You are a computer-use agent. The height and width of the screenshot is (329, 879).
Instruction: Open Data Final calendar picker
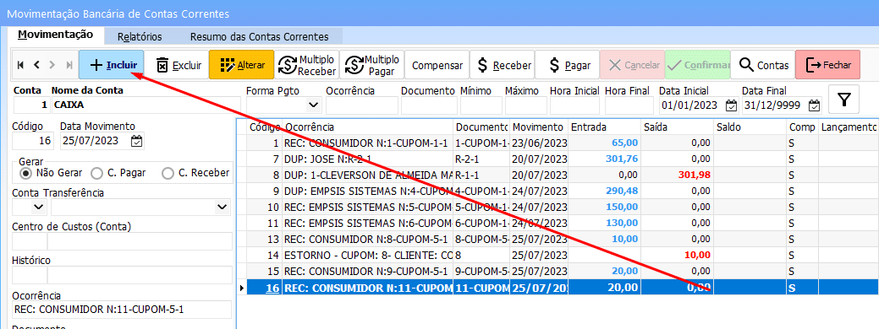pos(815,105)
